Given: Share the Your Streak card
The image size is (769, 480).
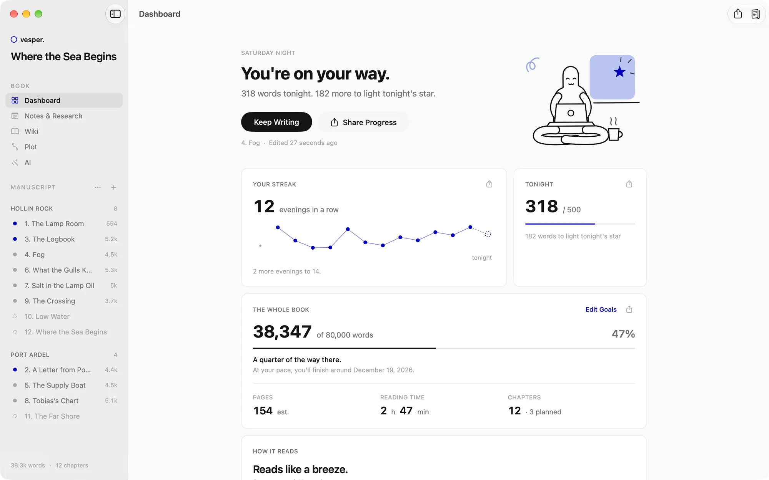Looking at the screenshot, I should (489, 184).
